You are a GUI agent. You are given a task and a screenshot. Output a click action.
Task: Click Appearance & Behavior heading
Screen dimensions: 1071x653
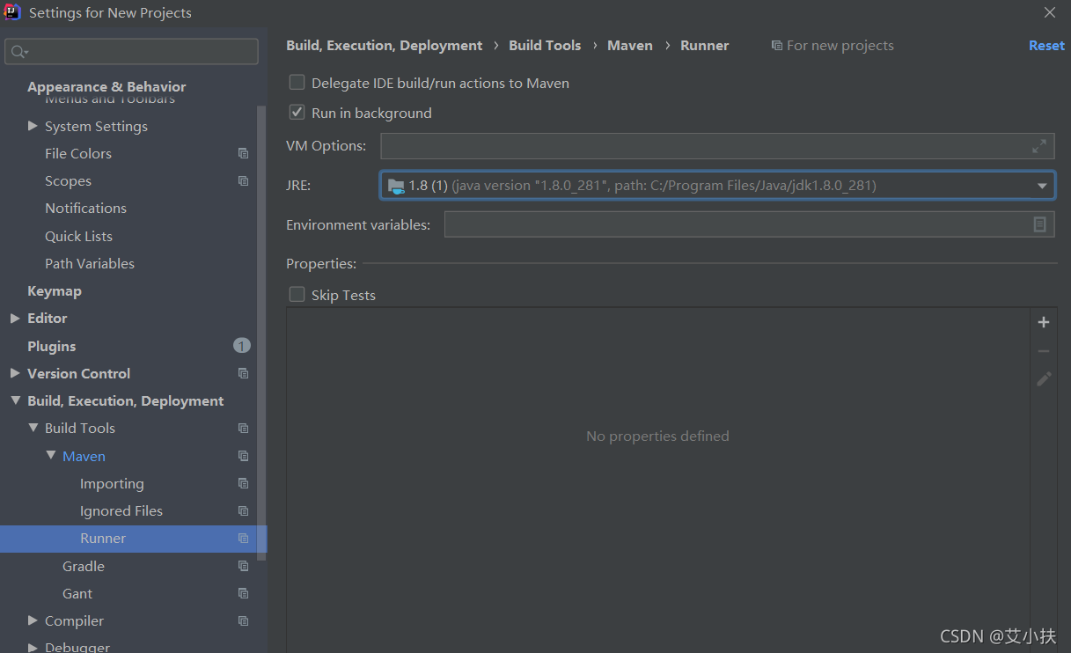click(106, 86)
